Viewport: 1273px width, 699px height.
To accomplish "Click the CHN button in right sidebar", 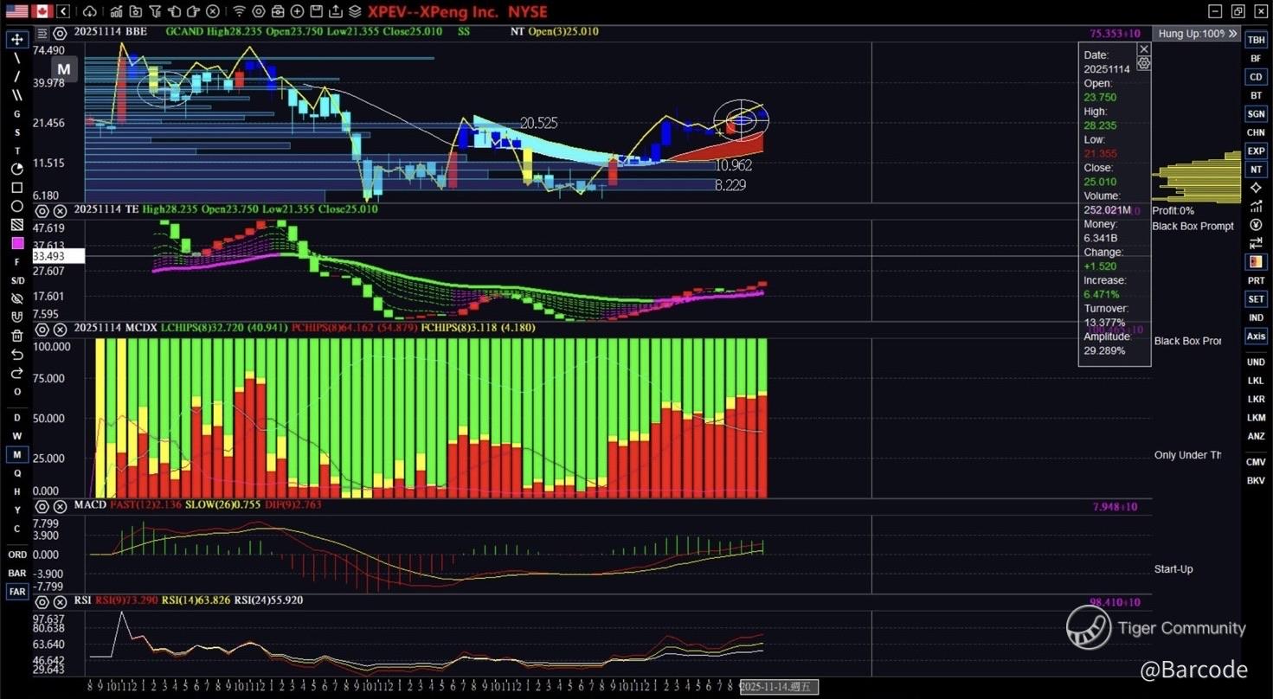I will tap(1256, 132).
